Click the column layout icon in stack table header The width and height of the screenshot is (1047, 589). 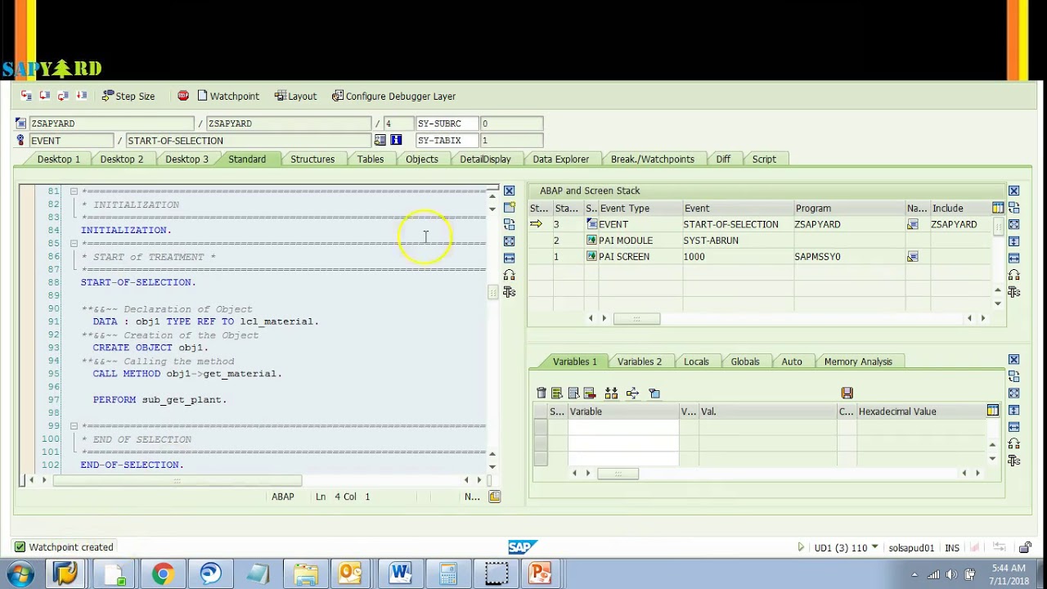pos(998,208)
